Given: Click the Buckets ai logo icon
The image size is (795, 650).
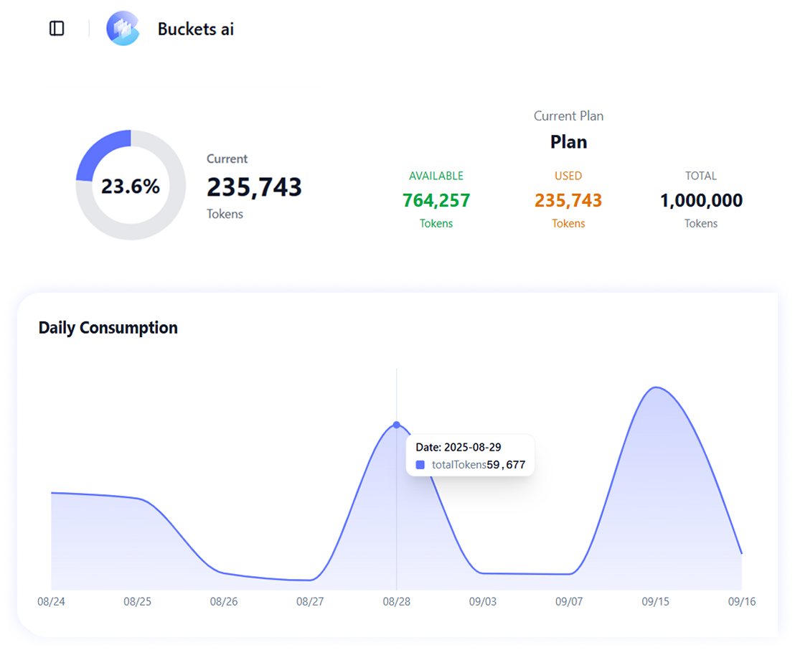Looking at the screenshot, I should click(123, 29).
